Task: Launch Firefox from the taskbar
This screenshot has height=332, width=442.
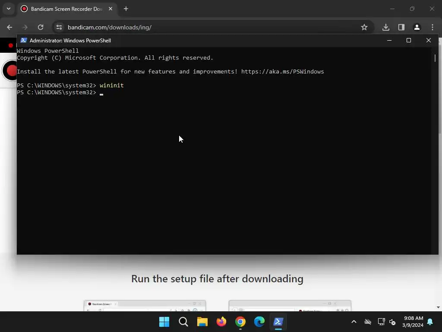Action: tap(221, 322)
